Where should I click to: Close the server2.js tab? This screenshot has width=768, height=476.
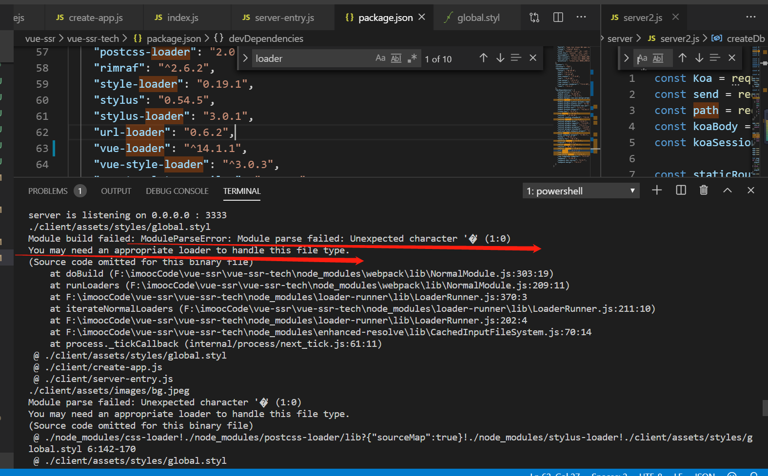[675, 17]
